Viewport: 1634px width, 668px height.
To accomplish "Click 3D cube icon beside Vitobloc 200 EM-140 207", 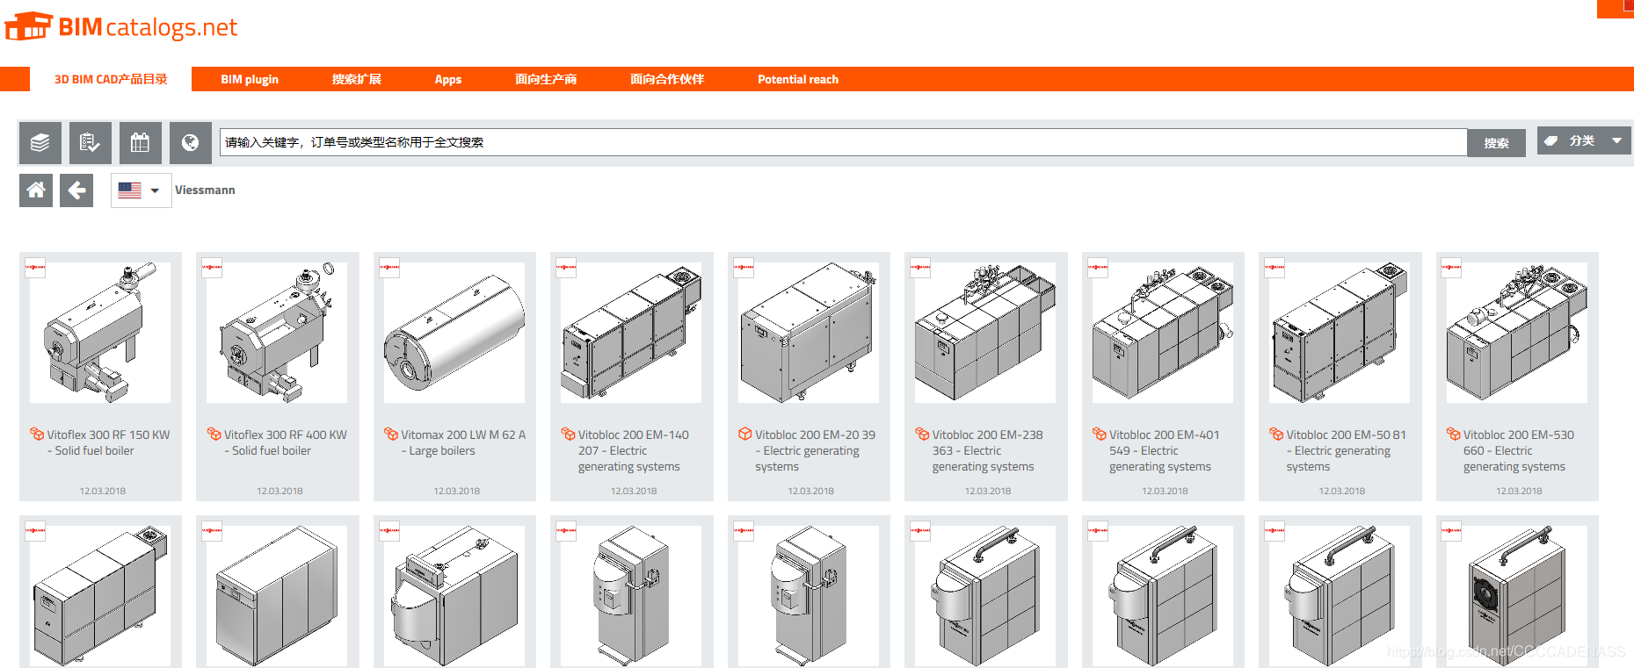I will [568, 434].
